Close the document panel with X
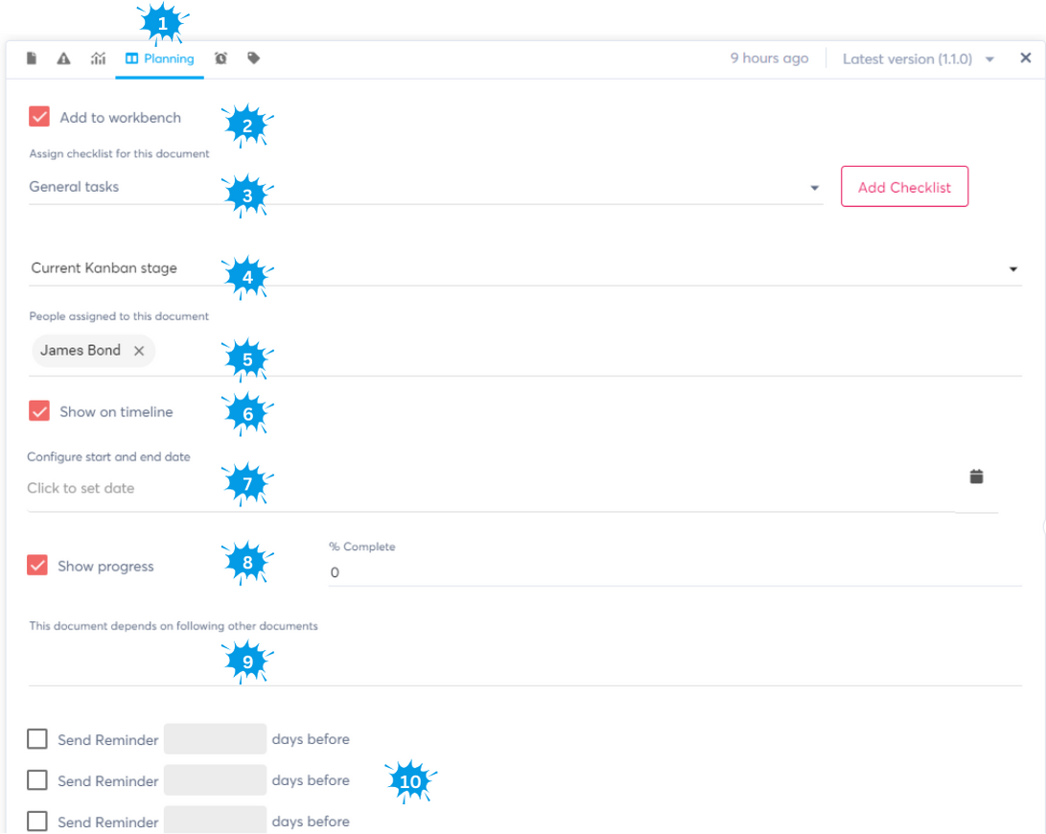The height and width of the screenshot is (834, 1046). coord(1025,58)
